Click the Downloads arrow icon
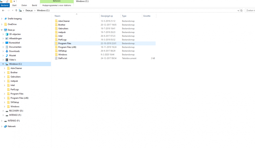 [x=7, y=51]
